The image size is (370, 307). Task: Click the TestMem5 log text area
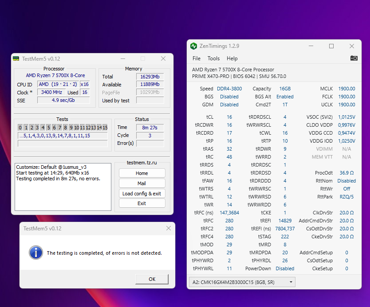63,187
